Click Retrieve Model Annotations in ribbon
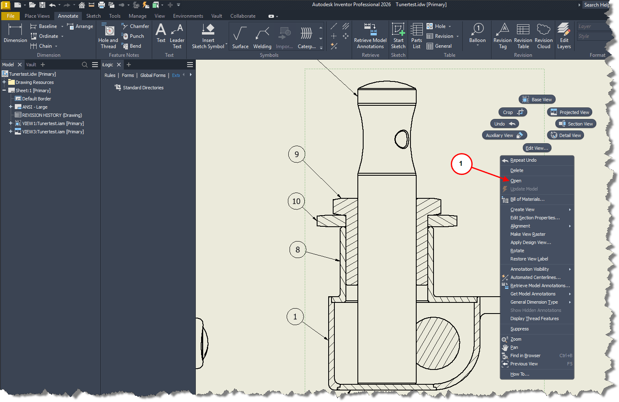The height and width of the screenshot is (402, 619). (370, 36)
